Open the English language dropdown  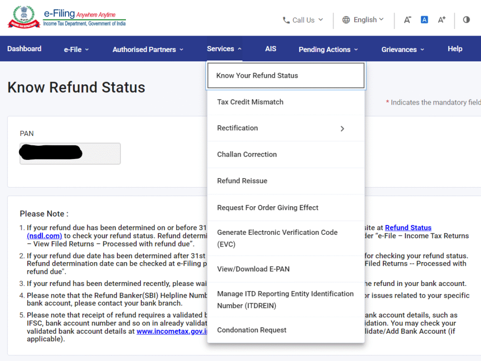pyautogui.click(x=365, y=20)
